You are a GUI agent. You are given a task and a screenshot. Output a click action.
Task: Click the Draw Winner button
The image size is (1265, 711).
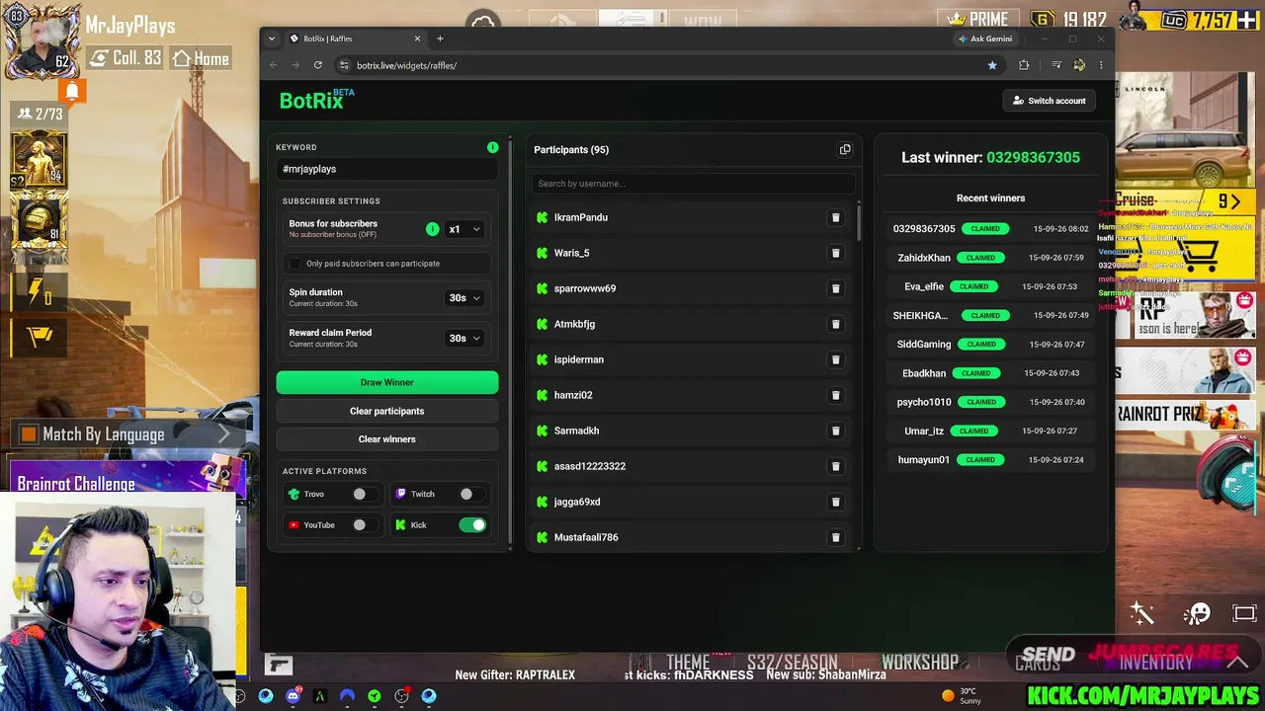coord(387,382)
